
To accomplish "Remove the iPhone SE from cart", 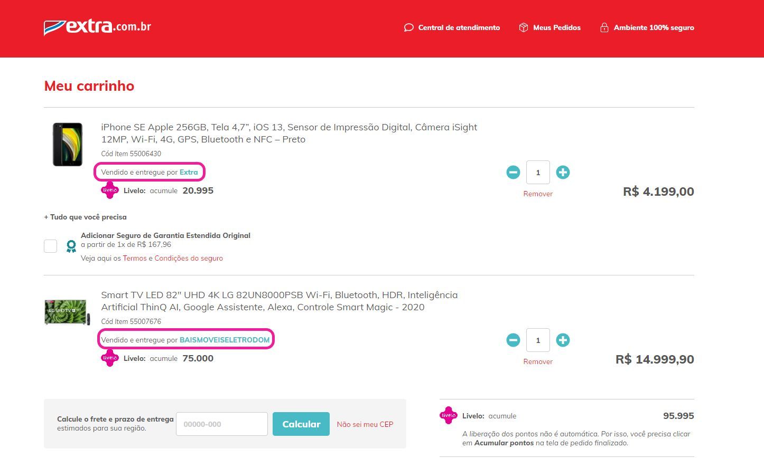I will pyautogui.click(x=538, y=194).
